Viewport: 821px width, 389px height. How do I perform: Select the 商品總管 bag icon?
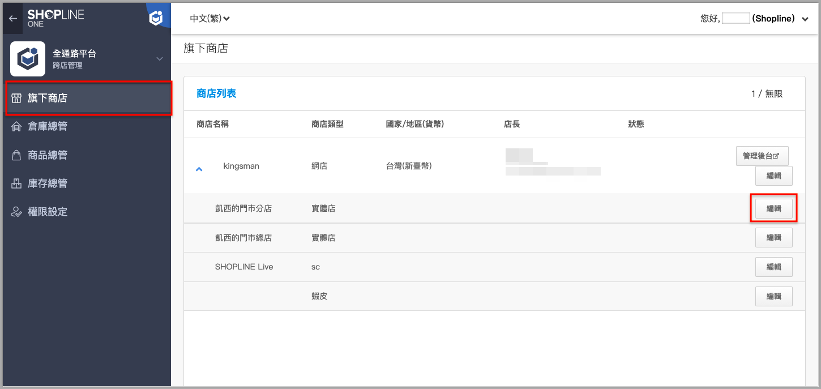click(16, 155)
